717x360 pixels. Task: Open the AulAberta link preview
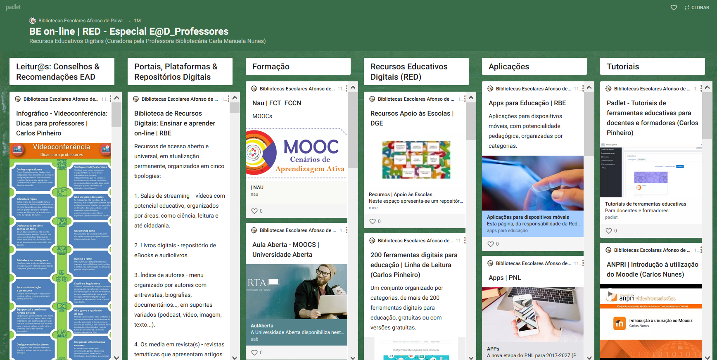pyautogui.click(x=297, y=305)
